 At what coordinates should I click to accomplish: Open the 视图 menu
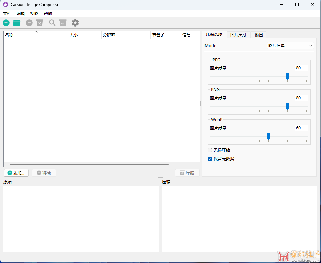[34, 14]
